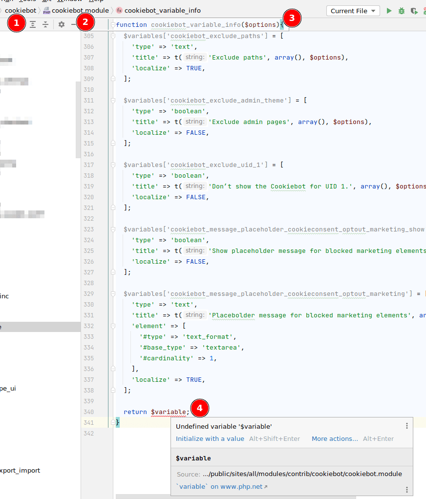Click fold end marker on line 338
The width and height of the screenshot is (426, 499).
tap(113, 390)
